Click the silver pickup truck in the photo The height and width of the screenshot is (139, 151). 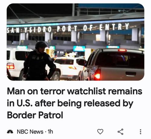(x=113, y=64)
